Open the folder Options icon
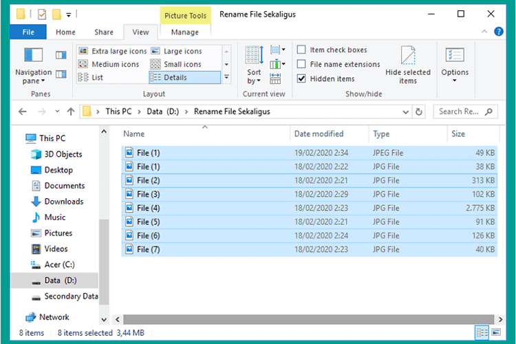 (x=455, y=65)
